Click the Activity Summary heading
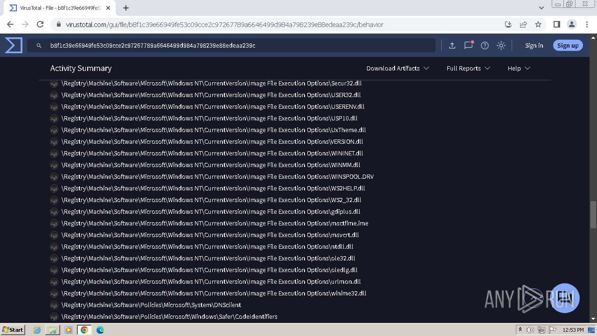 [81, 68]
